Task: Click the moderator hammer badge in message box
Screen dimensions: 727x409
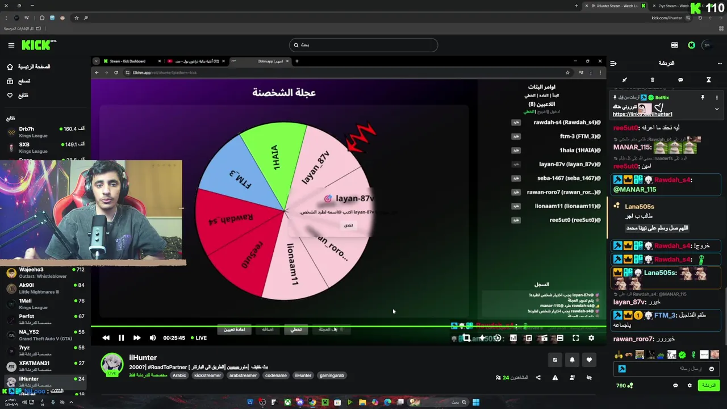Action: (622, 369)
